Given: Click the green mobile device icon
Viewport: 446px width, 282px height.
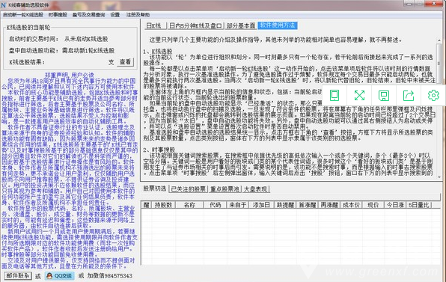Looking at the screenshot, I should (334, 96).
